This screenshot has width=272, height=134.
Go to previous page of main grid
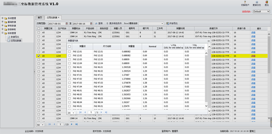point(54,124)
